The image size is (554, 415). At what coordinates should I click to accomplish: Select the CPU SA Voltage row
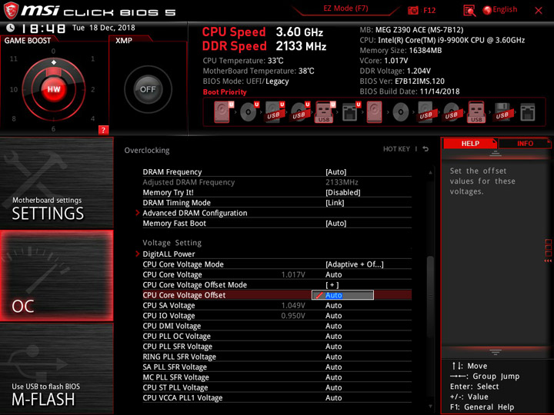point(277,305)
